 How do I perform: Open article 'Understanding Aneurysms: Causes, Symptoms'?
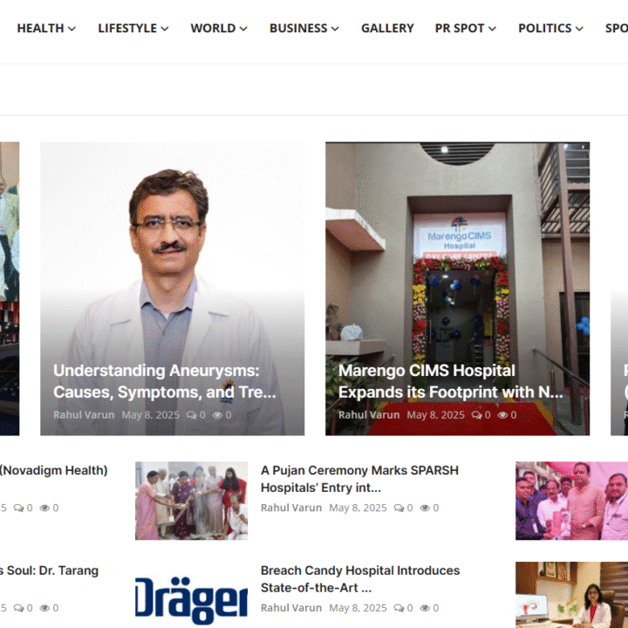pyautogui.click(x=164, y=381)
